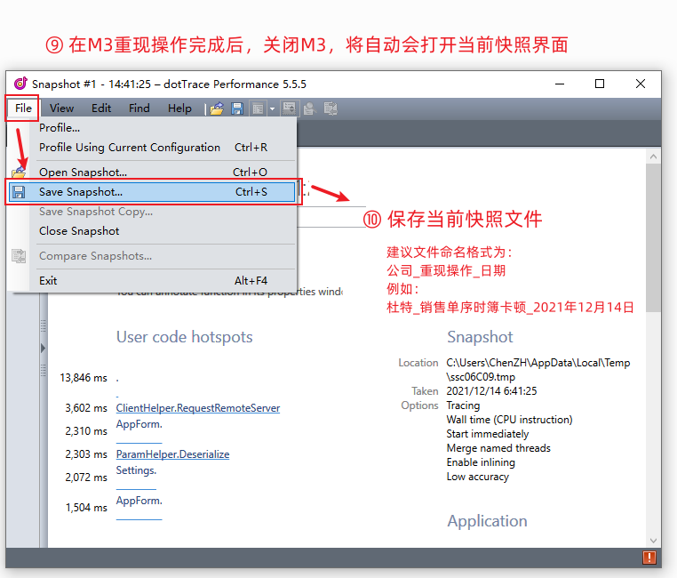
Task: Choose Save Snapshot... menu entry
Action: click(153, 192)
